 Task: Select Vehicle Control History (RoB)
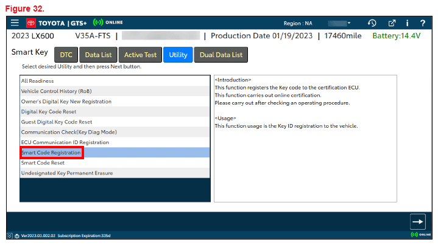(115, 91)
